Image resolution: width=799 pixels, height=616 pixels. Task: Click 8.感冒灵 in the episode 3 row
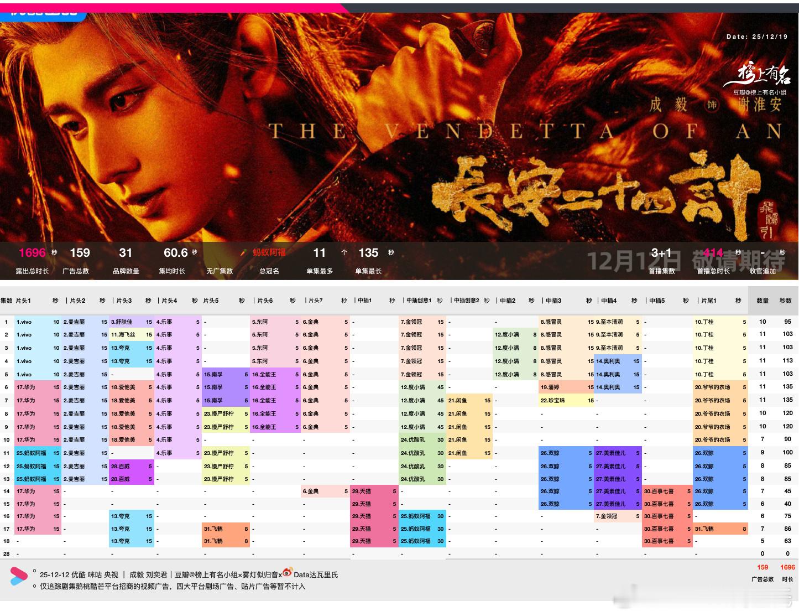coord(567,348)
